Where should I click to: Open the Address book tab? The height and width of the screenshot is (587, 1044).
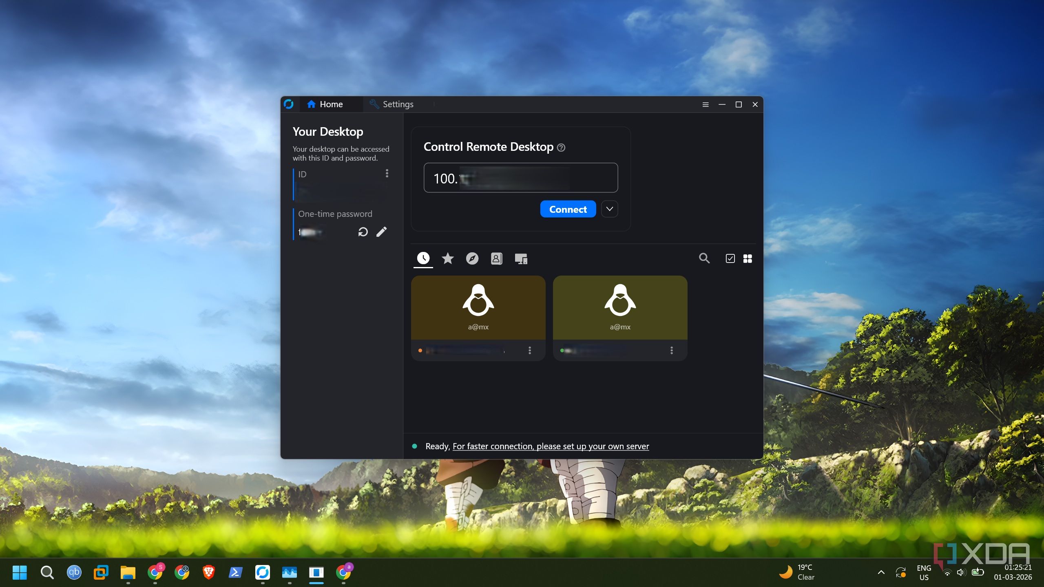click(x=496, y=258)
